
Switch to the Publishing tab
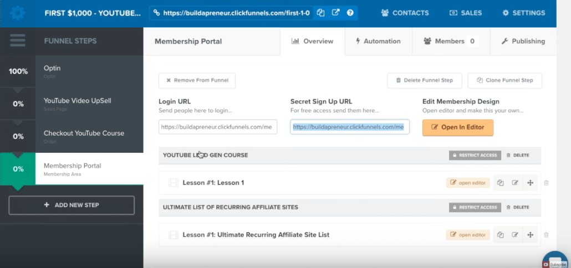point(523,41)
